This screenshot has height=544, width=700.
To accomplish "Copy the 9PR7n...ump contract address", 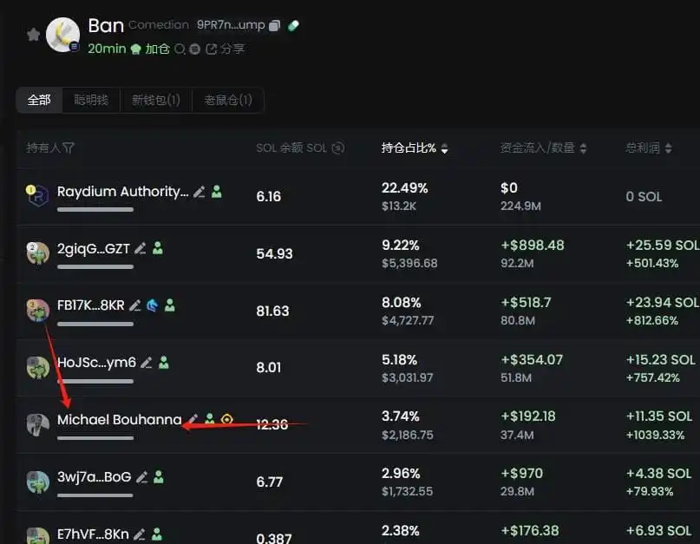I will [x=274, y=26].
